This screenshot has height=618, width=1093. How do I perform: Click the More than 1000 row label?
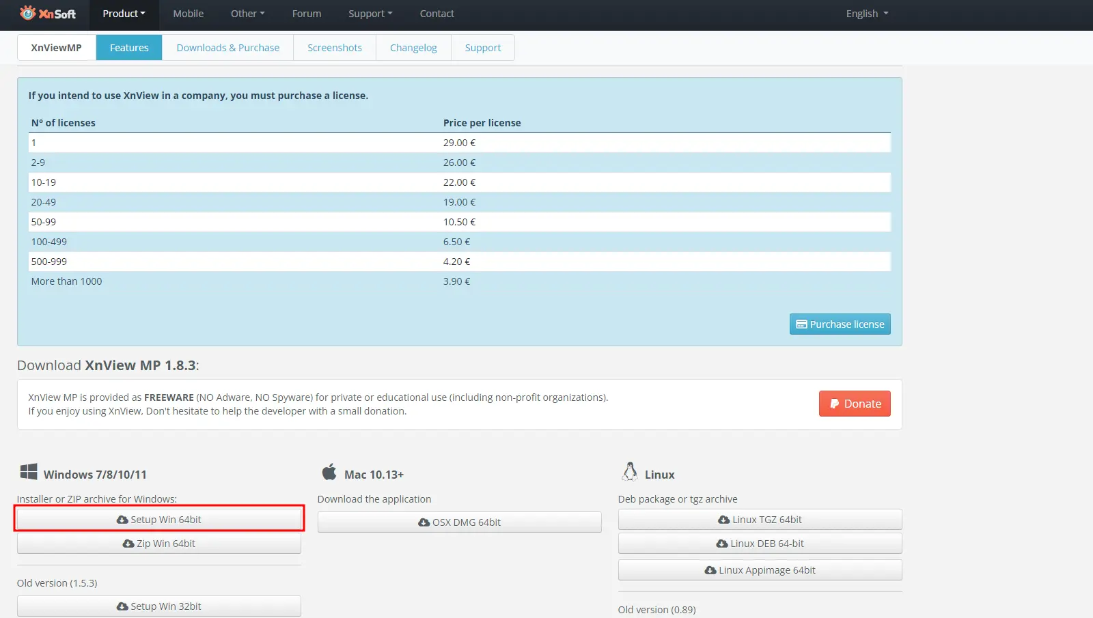point(66,281)
